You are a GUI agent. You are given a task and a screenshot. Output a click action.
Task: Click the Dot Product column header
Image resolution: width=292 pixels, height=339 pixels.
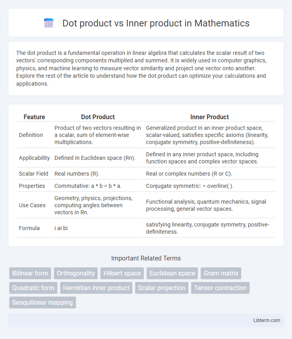click(x=98, y=117)
